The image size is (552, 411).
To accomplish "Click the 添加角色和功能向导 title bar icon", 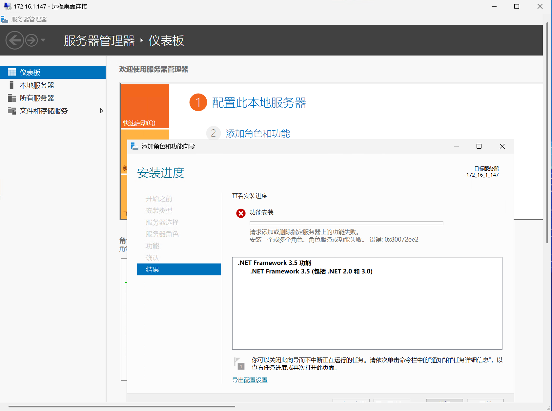I will [x=134, y=146].
